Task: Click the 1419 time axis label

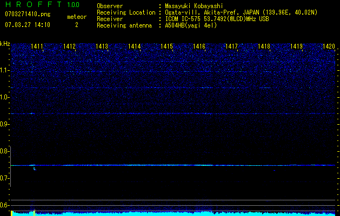Action: [296, 46]
